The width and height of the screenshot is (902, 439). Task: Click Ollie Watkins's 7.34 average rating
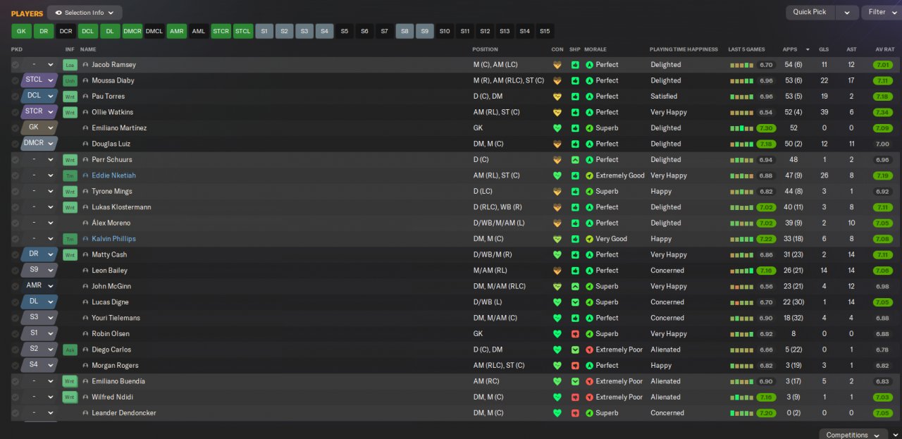click(x=882, y=112)
